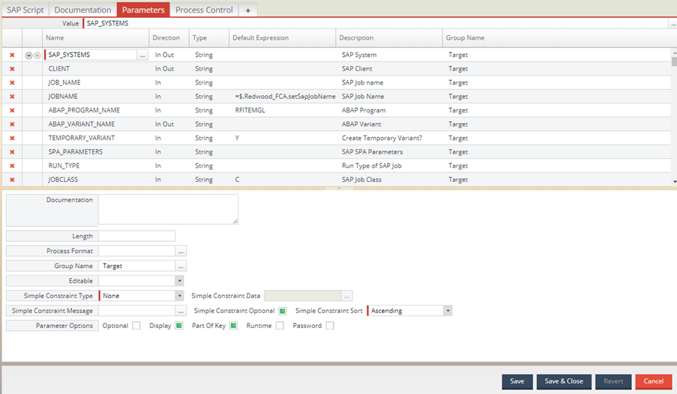Toggle the Display parameter option
The width and height of the screenshot is (677, 394).
(x=178, y=326)
